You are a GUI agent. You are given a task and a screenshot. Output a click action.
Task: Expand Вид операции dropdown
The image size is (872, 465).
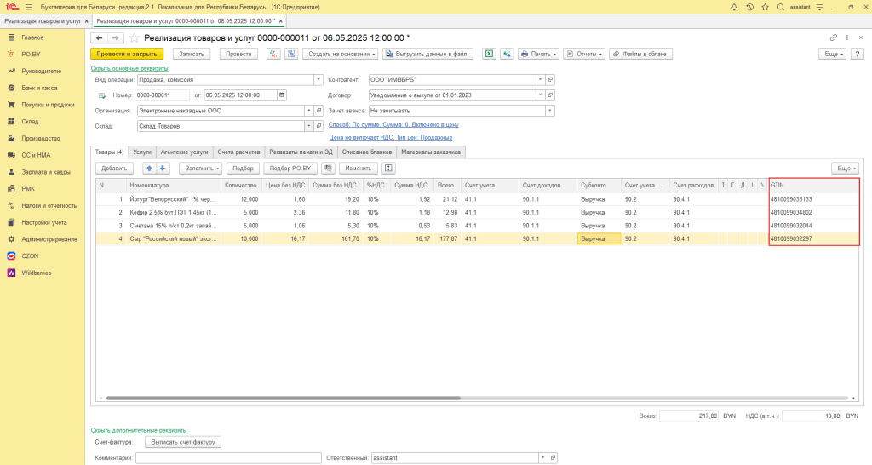(x=318, y=79)
